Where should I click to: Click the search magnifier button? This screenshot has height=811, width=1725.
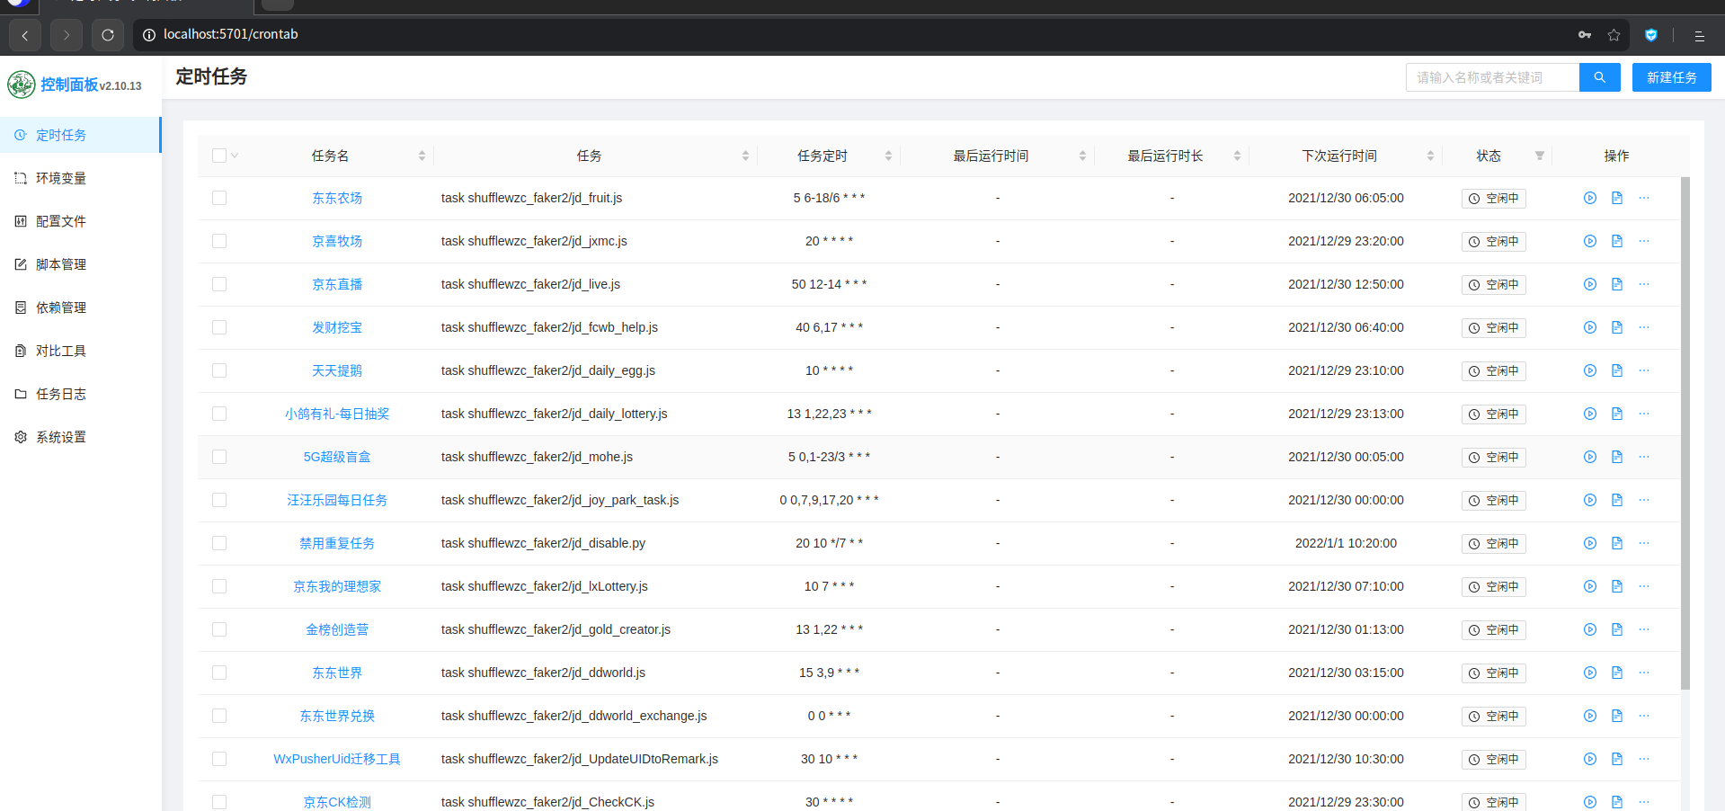[1599, 77]
